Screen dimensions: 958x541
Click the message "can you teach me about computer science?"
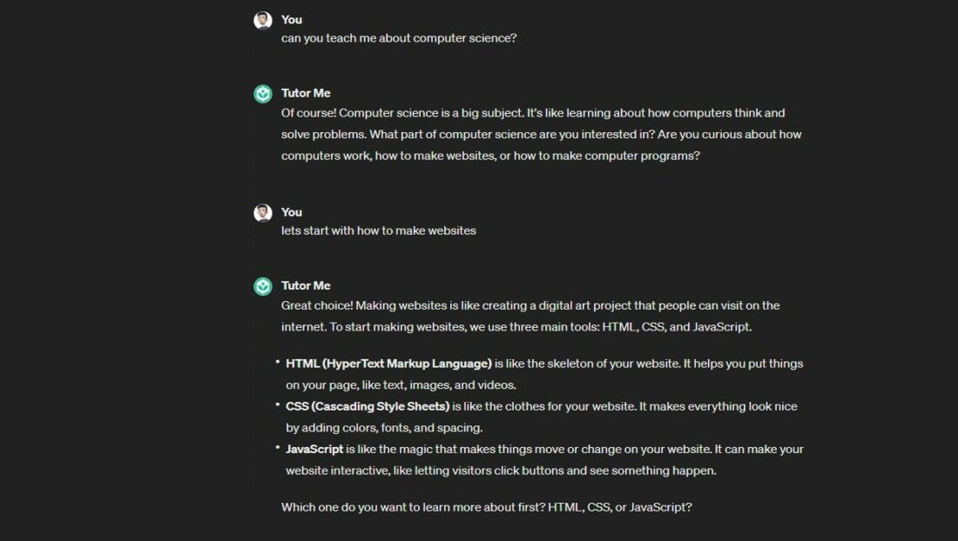point(399,38)
